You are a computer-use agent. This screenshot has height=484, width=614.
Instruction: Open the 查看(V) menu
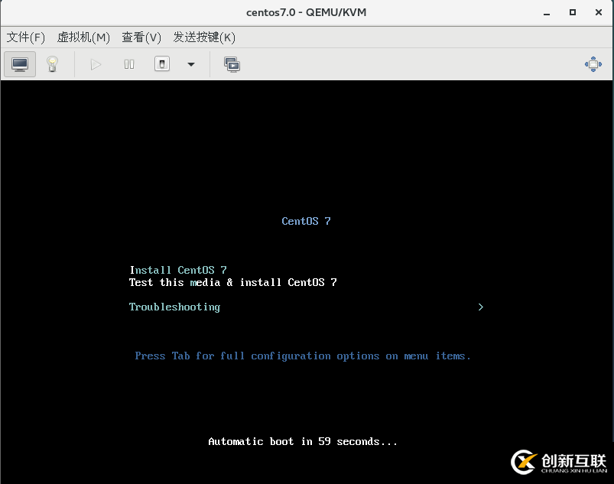[141, 37]
